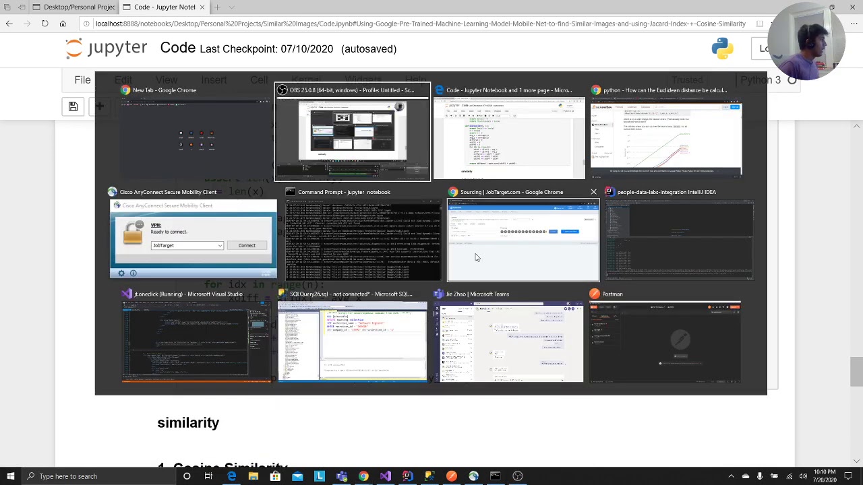Open the Jupyter File menu
This screenshot has height=485, width=863.
pyautogui.click(x=82, y=80)
